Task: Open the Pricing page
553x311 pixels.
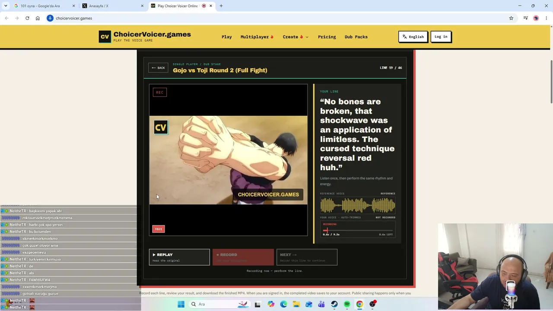Action: click(x=327, y=37)
